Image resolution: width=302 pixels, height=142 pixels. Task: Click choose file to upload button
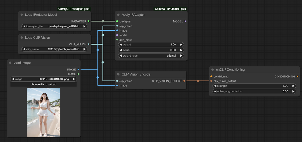[43, 85]
